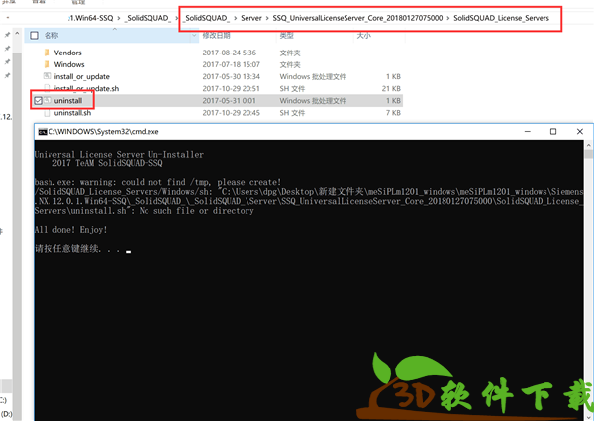Go to Server breadcrumb folder

tap(251, 18)
